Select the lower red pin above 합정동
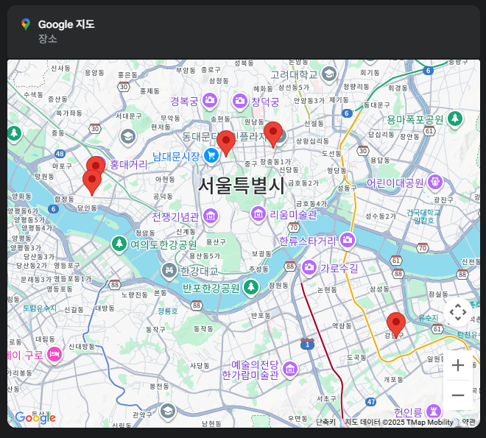 point(92,183)
